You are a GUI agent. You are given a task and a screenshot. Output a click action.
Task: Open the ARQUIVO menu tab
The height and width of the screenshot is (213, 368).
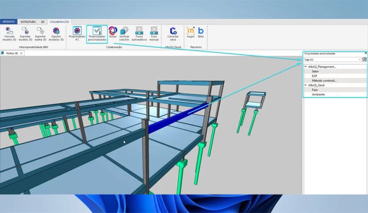(x=8, y=22)
